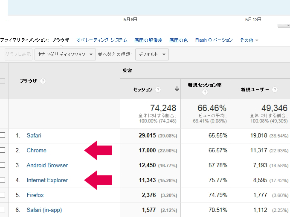Viewport: 290px width, 217px height.
Task: Tick the checkbox for Internet Explorer row
Action: (x=2, y=180)
